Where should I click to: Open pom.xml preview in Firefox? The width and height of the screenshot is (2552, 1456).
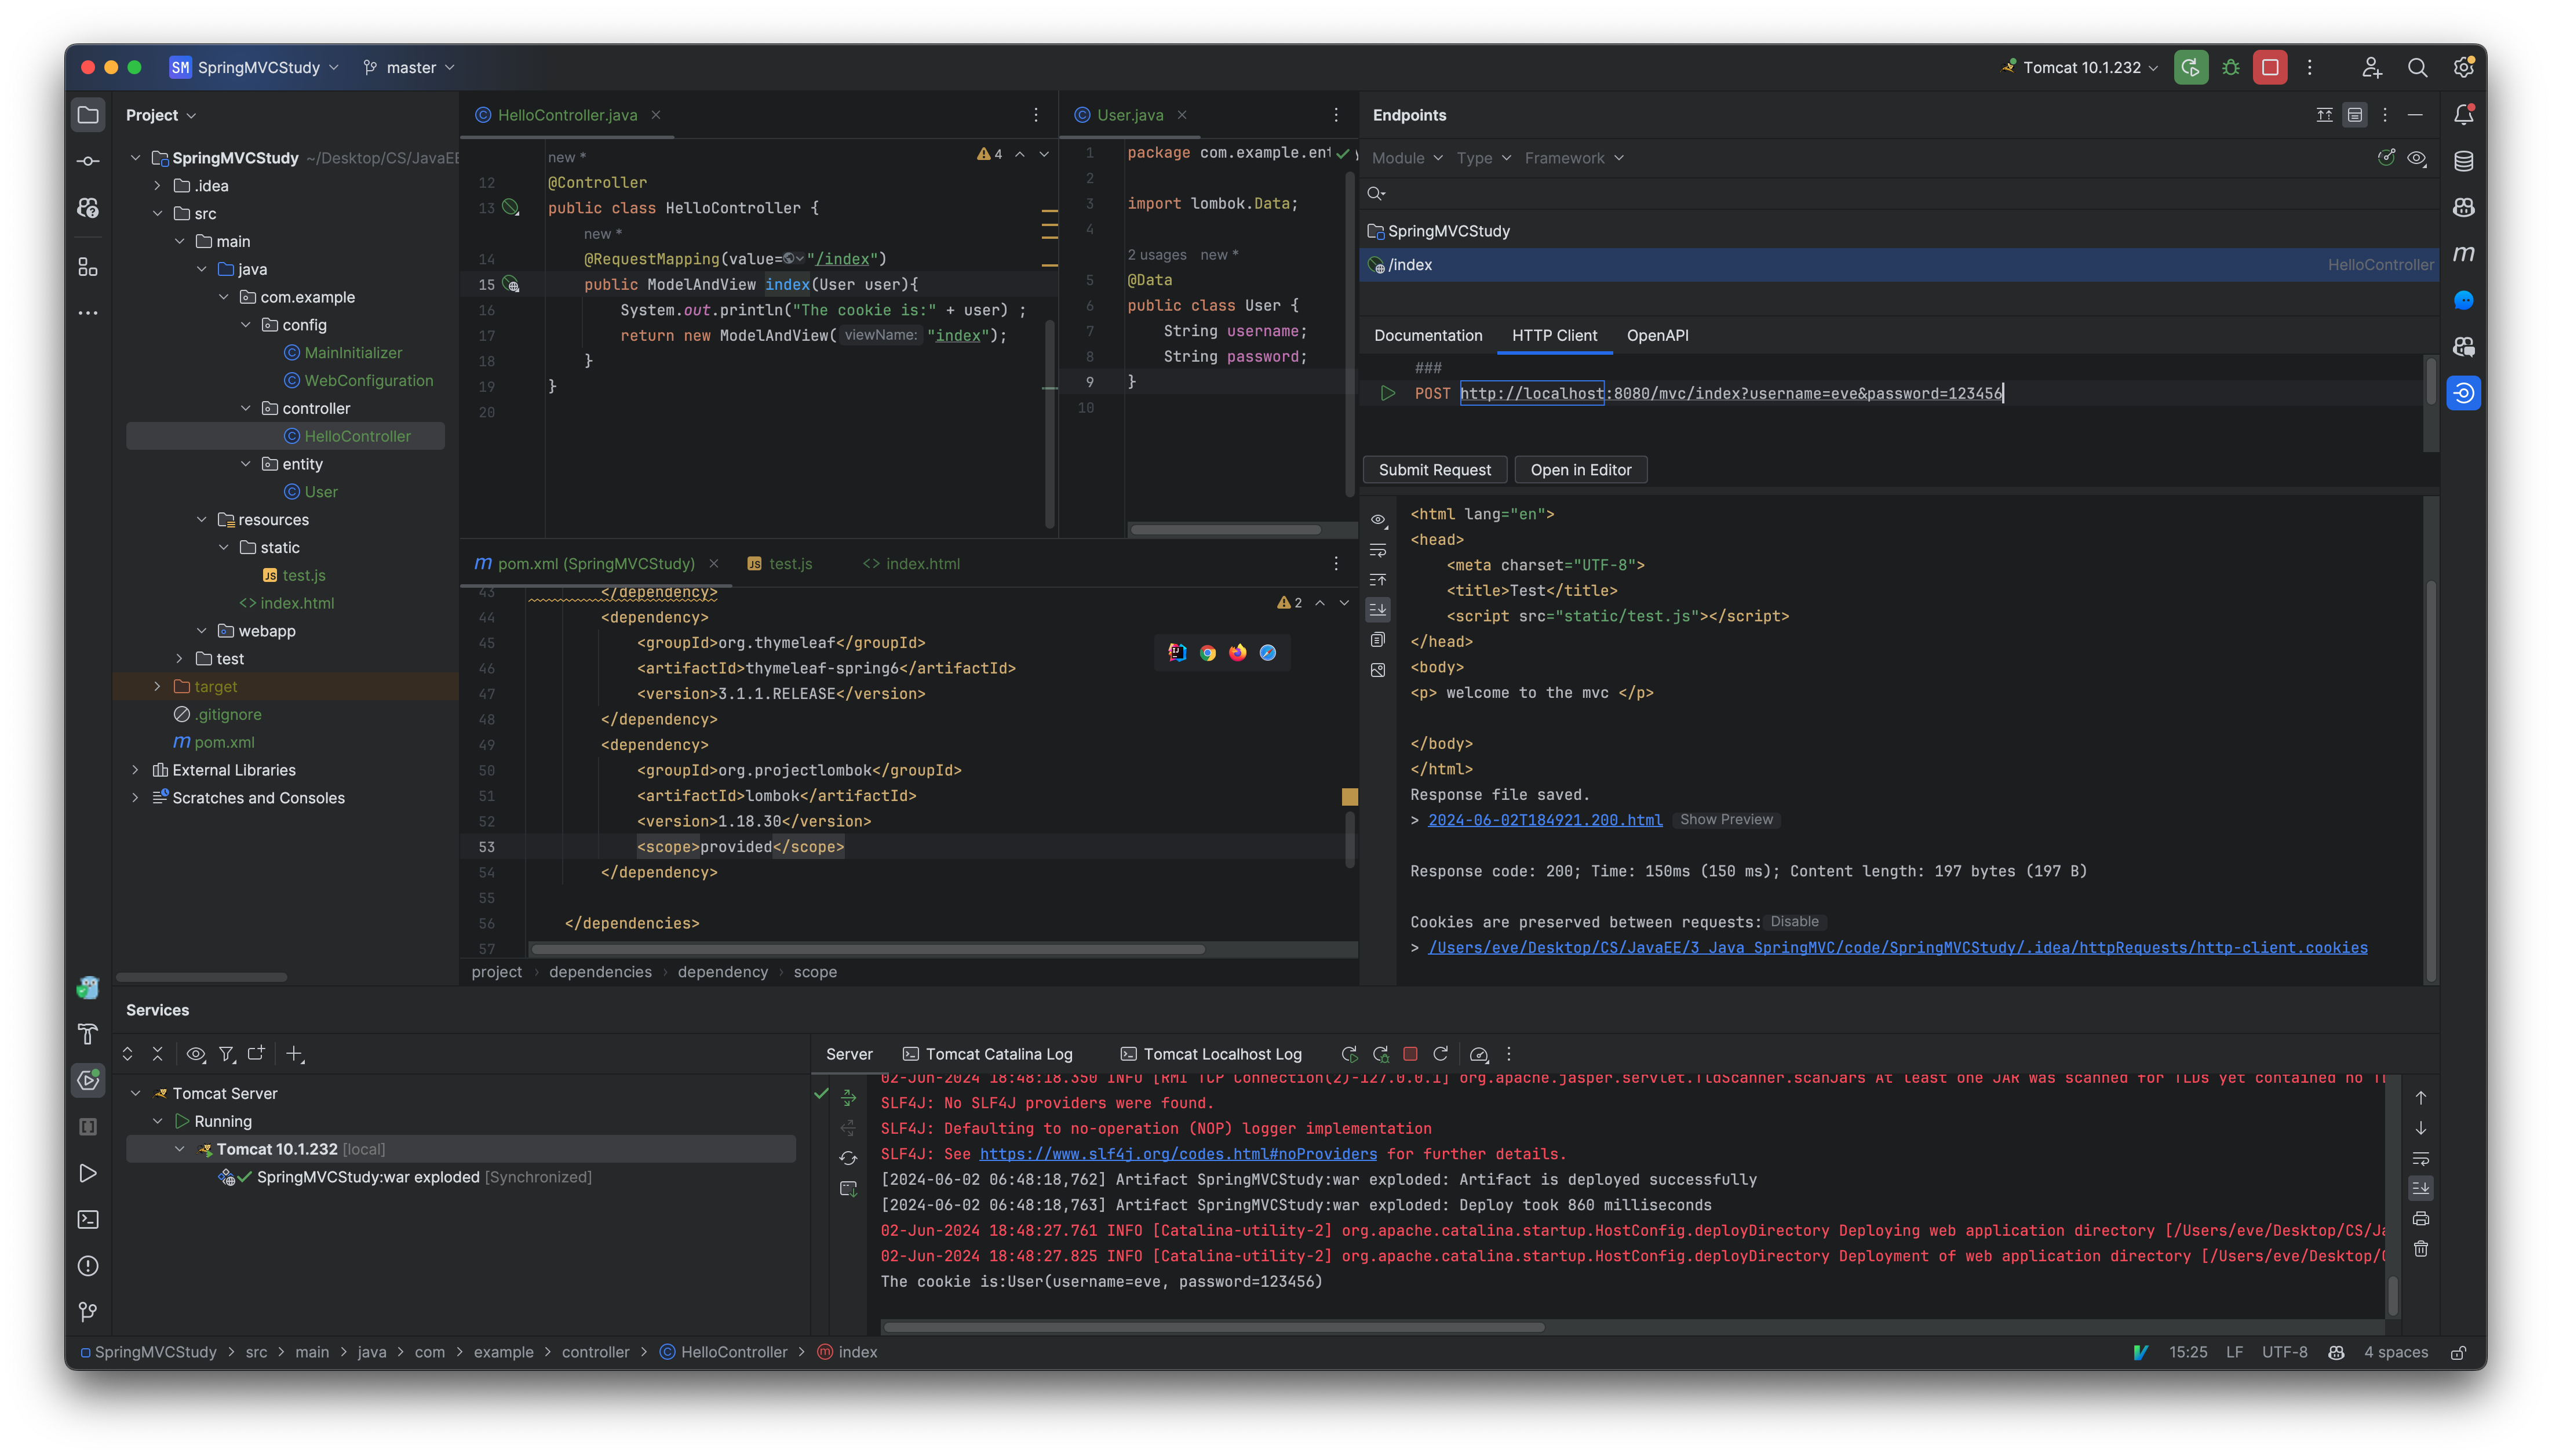click(1238, 653)
